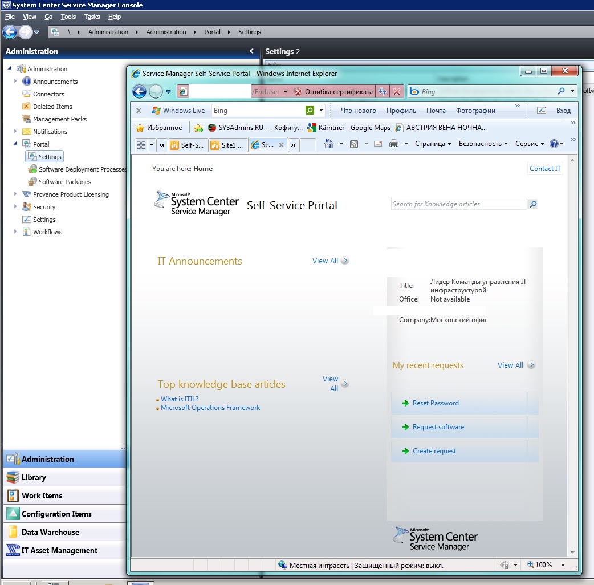Open Software Deployment Processes node

click(x=79, y=169)
